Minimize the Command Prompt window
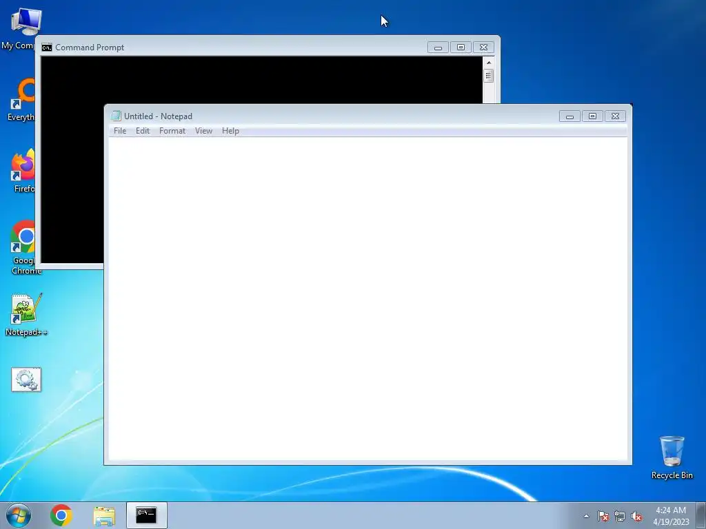706x529 pixels. 438,48
